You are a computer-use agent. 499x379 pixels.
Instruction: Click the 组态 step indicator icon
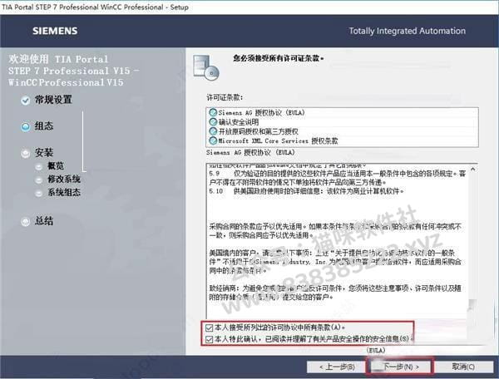pos(26,127)
